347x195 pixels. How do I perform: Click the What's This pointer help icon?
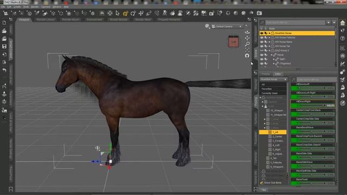(343, 30)
